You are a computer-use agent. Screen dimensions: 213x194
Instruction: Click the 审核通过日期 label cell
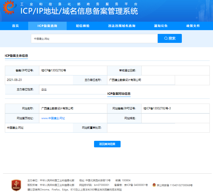[x=124, y=71]
